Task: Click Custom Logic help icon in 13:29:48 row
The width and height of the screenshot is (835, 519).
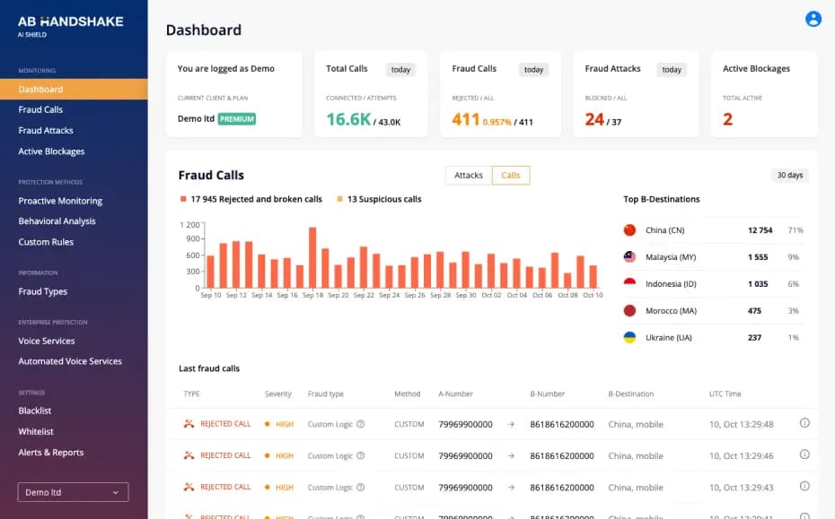Action: pos(361,424)
